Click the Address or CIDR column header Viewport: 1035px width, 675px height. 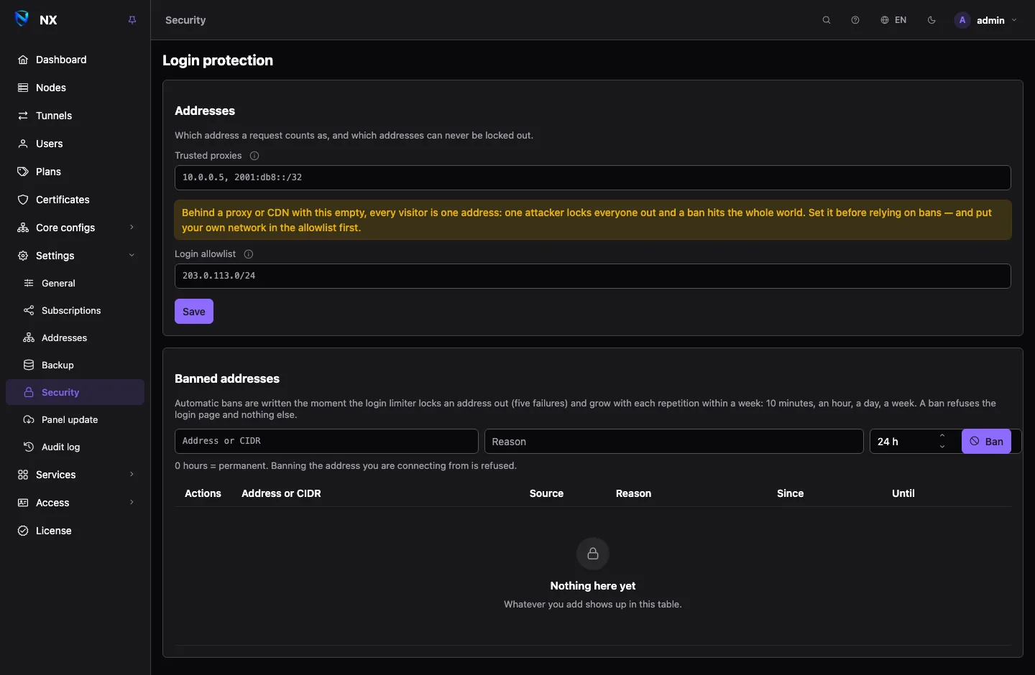pyautogui.click(x=281, y=493)
